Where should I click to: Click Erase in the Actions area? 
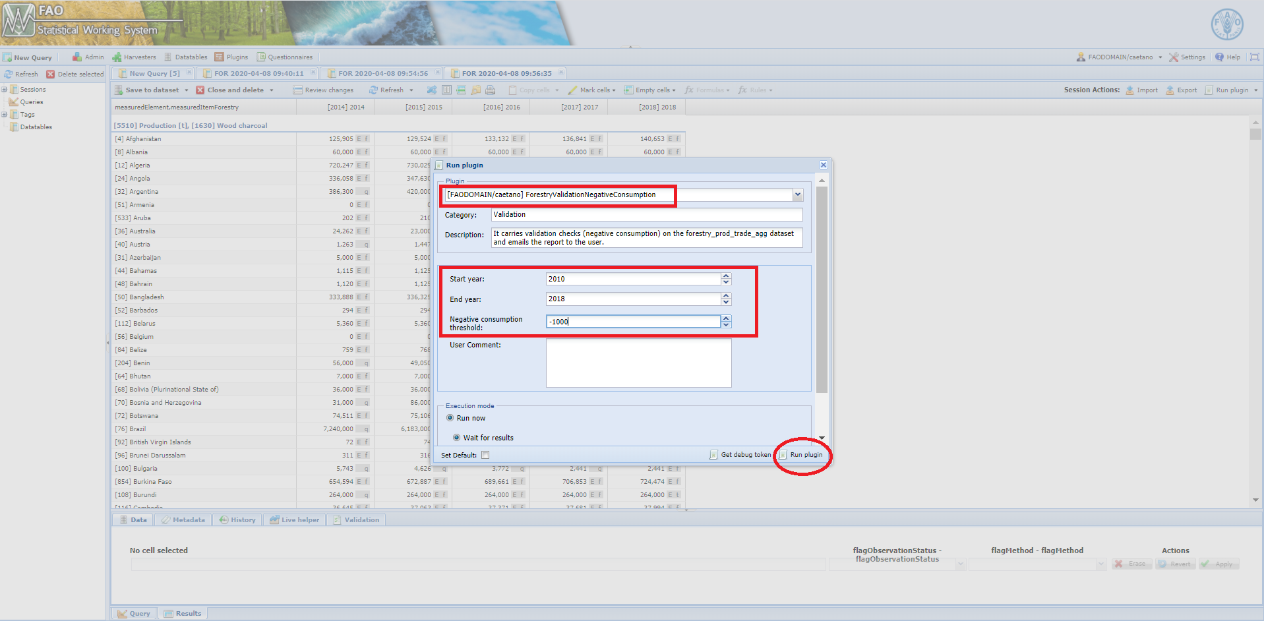[x=1131, y=564]
